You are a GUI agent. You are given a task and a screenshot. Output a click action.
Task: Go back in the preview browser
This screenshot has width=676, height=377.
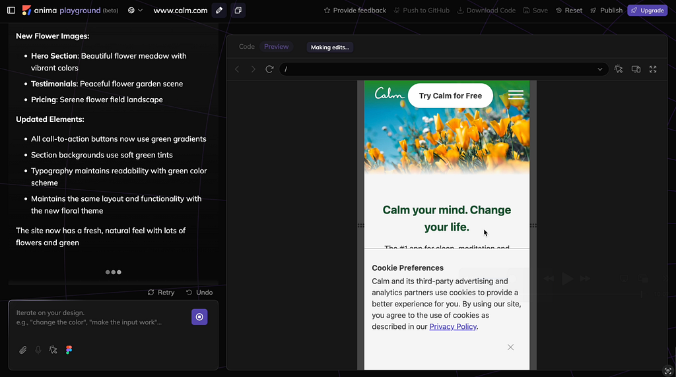pos(237,69)
